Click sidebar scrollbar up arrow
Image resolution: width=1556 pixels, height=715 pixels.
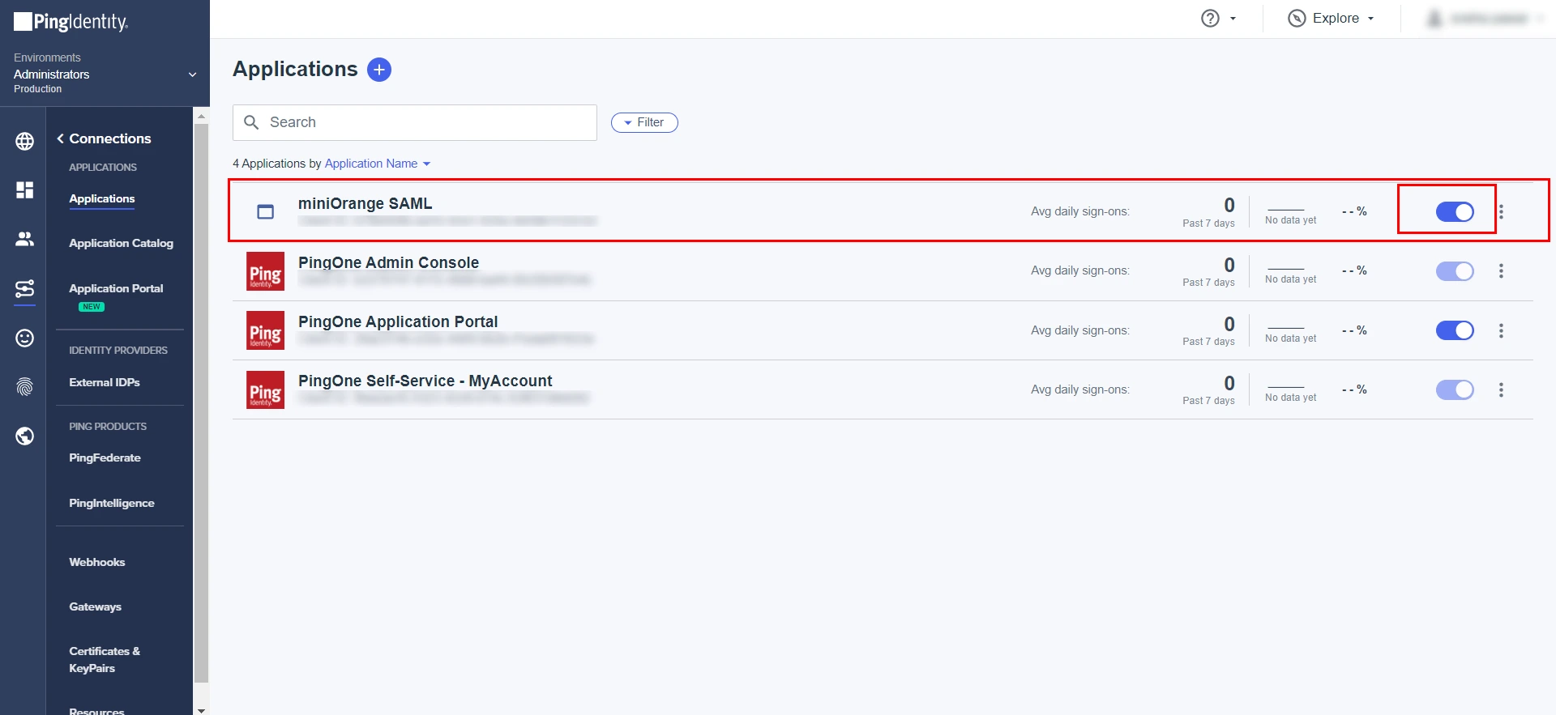tap(201, 116)
